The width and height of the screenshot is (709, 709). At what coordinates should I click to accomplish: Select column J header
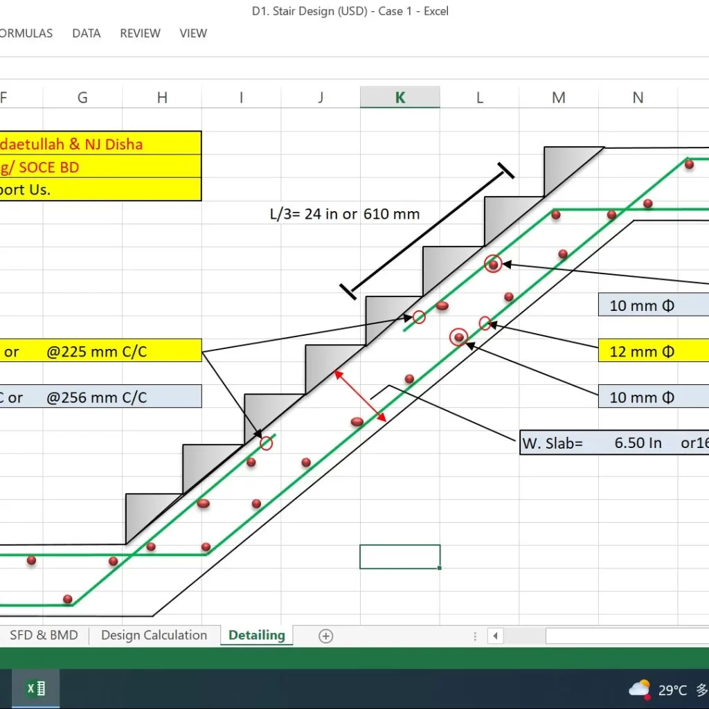(x=321, y=97)
